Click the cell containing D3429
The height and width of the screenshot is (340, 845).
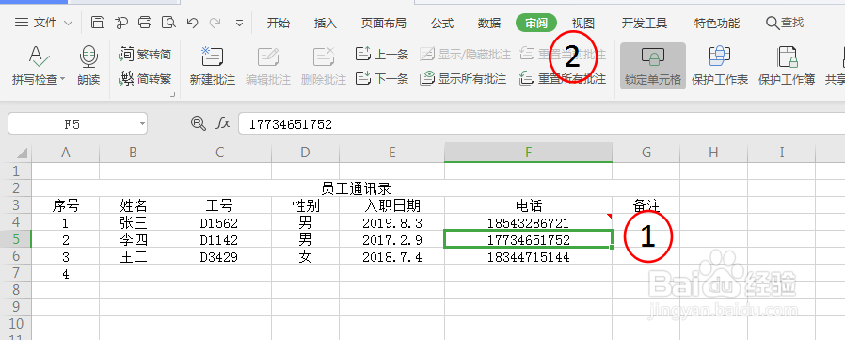pyautogui.click(x=219, y=257)
